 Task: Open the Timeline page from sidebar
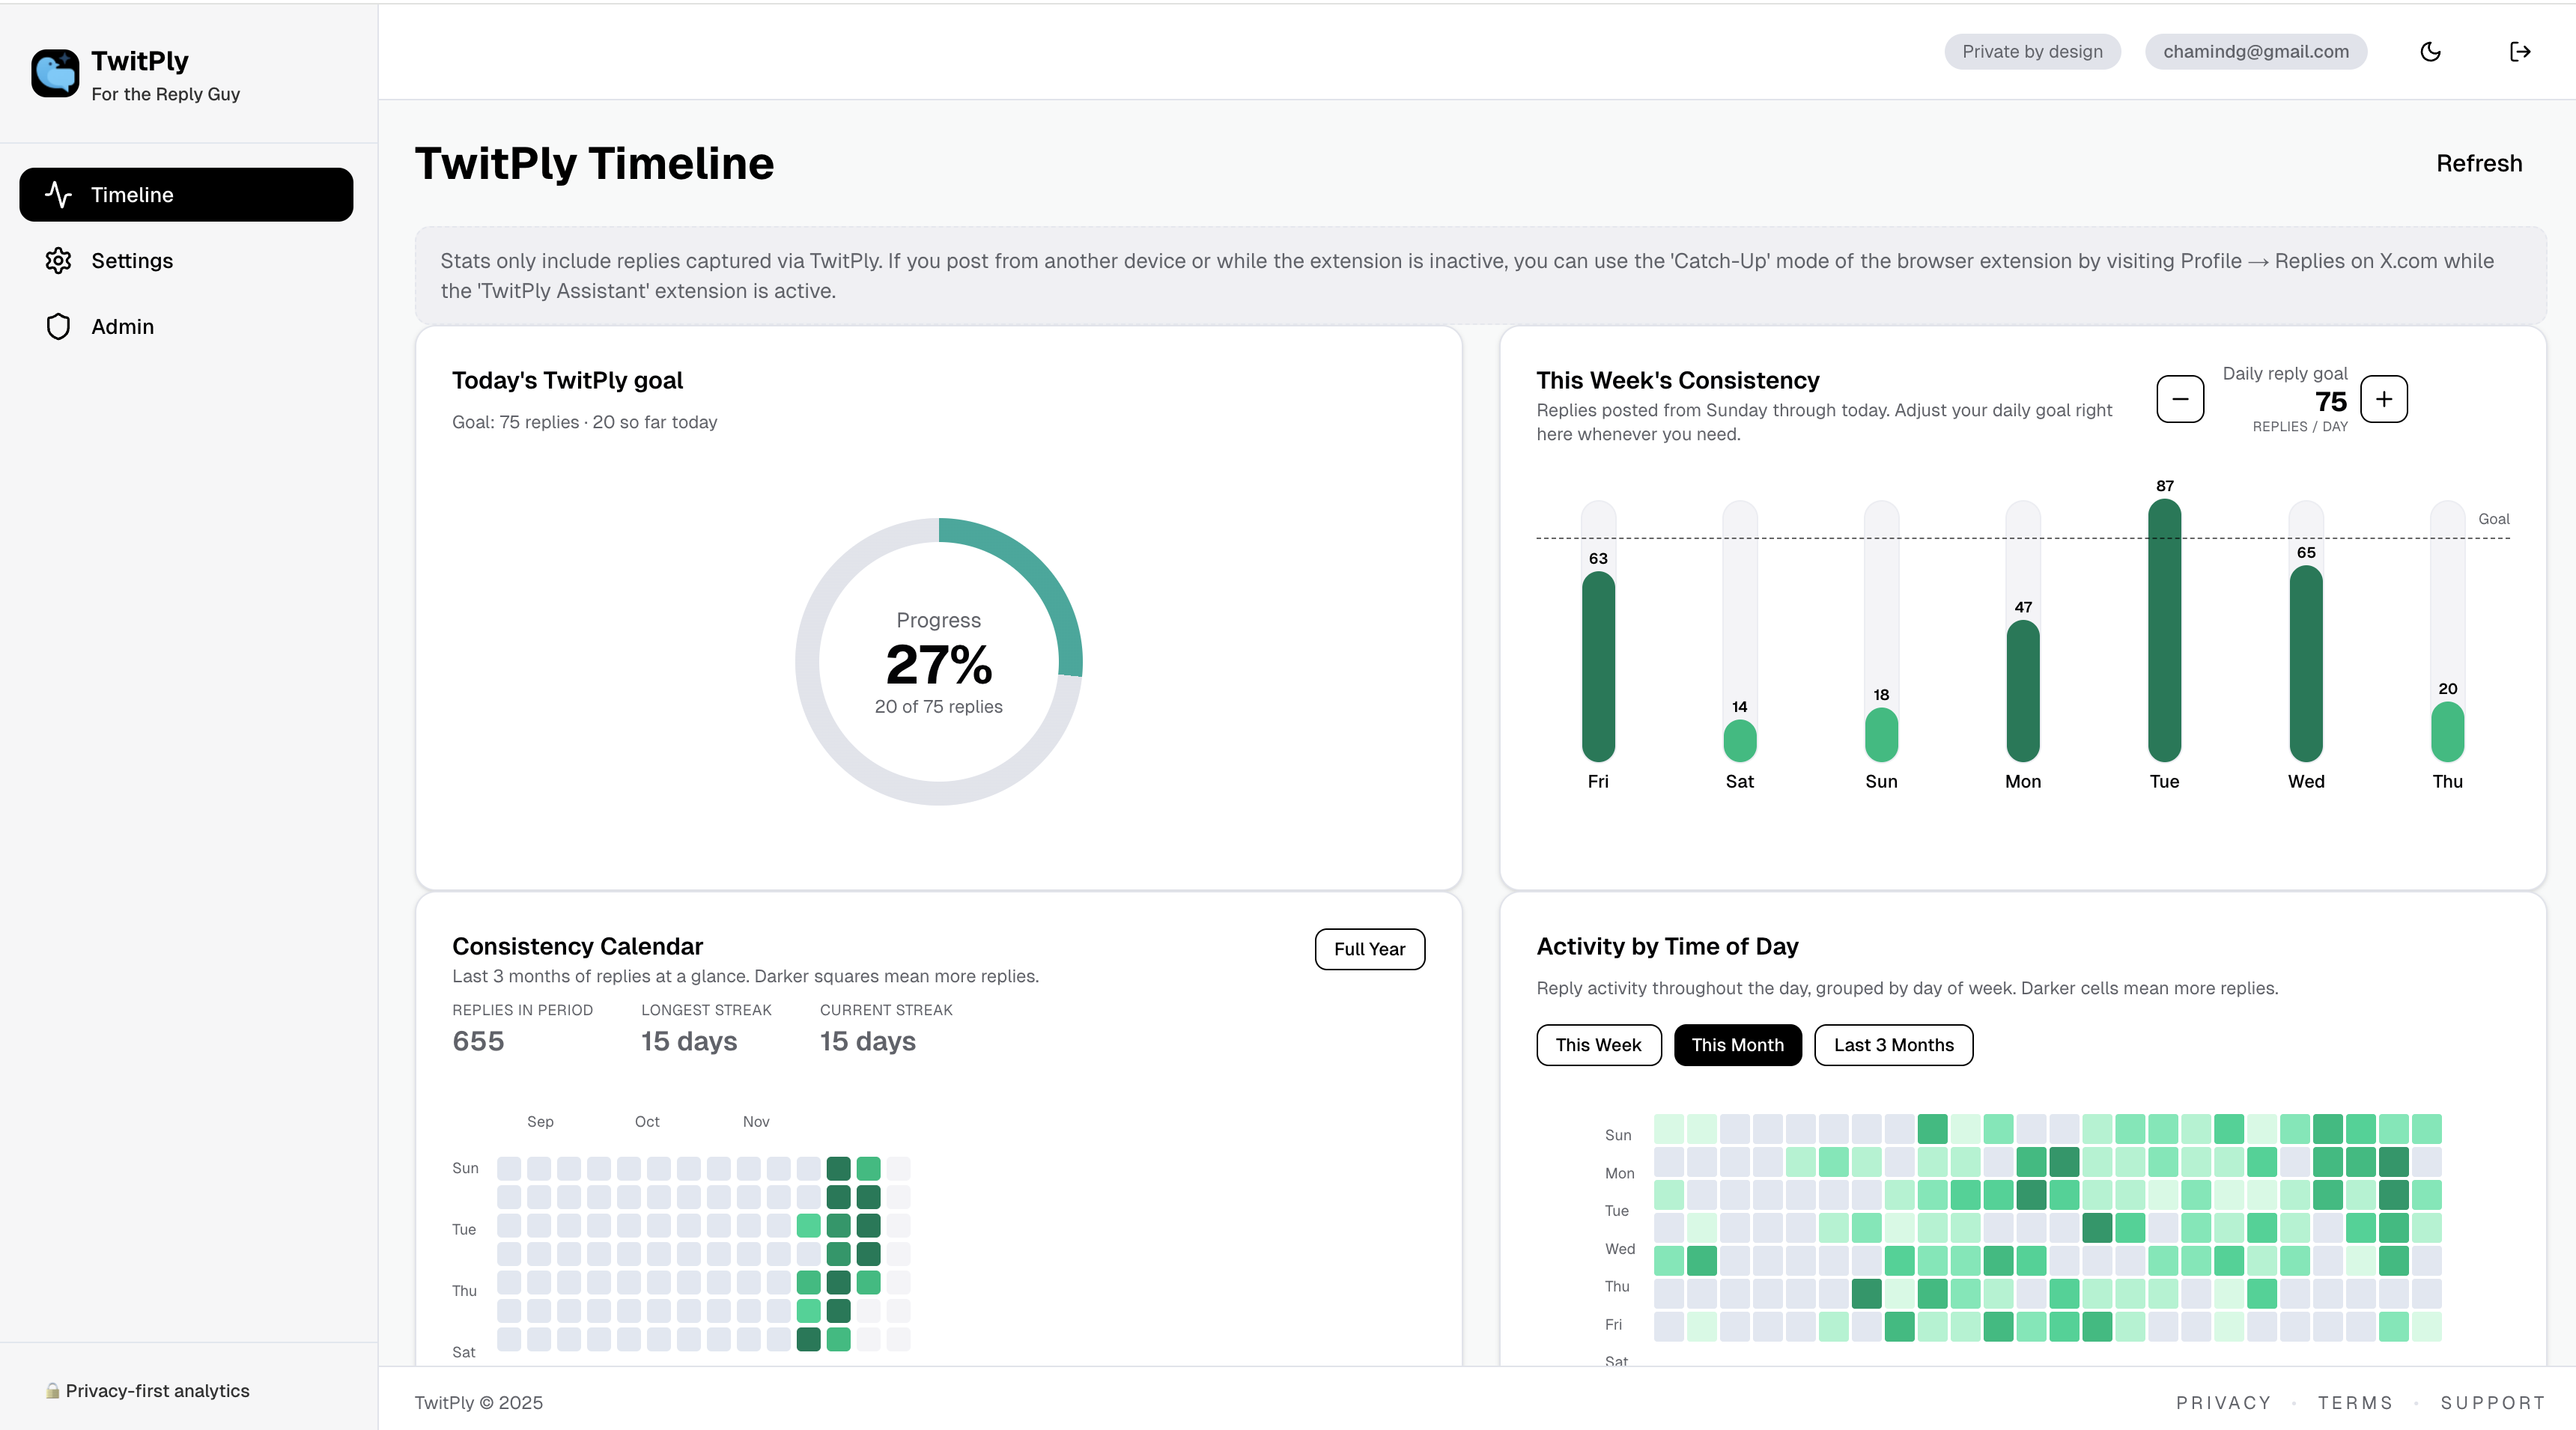186,195
